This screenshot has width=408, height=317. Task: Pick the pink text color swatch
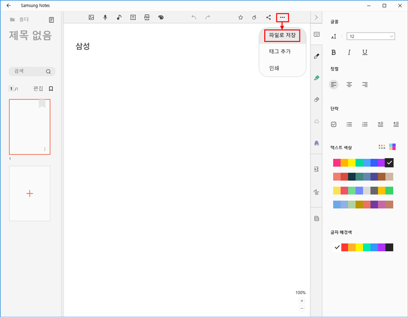point(337,162)
